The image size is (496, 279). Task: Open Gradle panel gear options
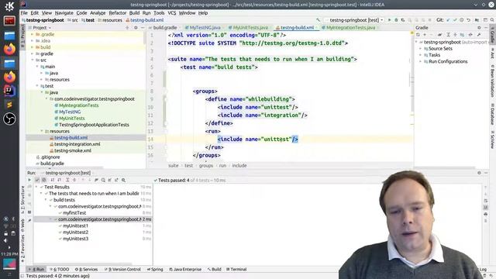click(479, 28)
